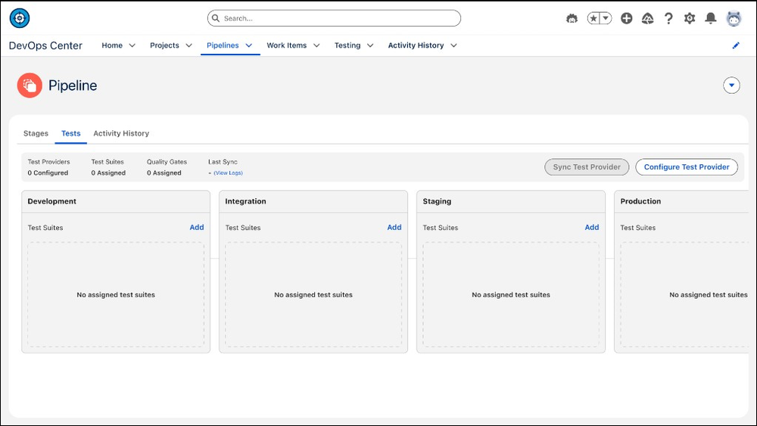Click Production's 'No assigned test suites' text
The height and width of the screenshot is (426, 757).
(x=709, y=295)
